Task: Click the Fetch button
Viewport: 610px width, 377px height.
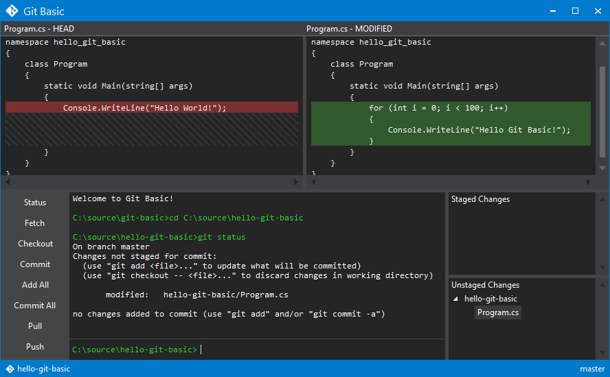Action: [34, 223]
